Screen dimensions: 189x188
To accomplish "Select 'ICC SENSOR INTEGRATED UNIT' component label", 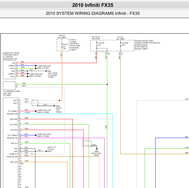I will [10, 58].
